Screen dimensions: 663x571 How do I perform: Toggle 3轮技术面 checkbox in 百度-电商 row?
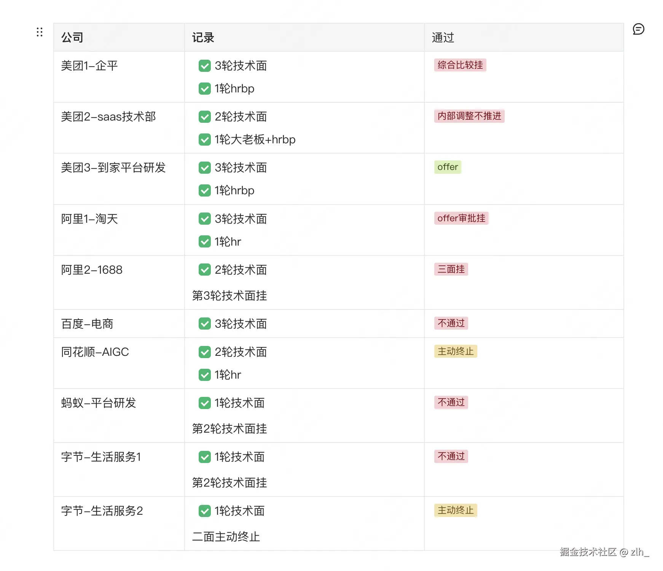tap(205, 324)
